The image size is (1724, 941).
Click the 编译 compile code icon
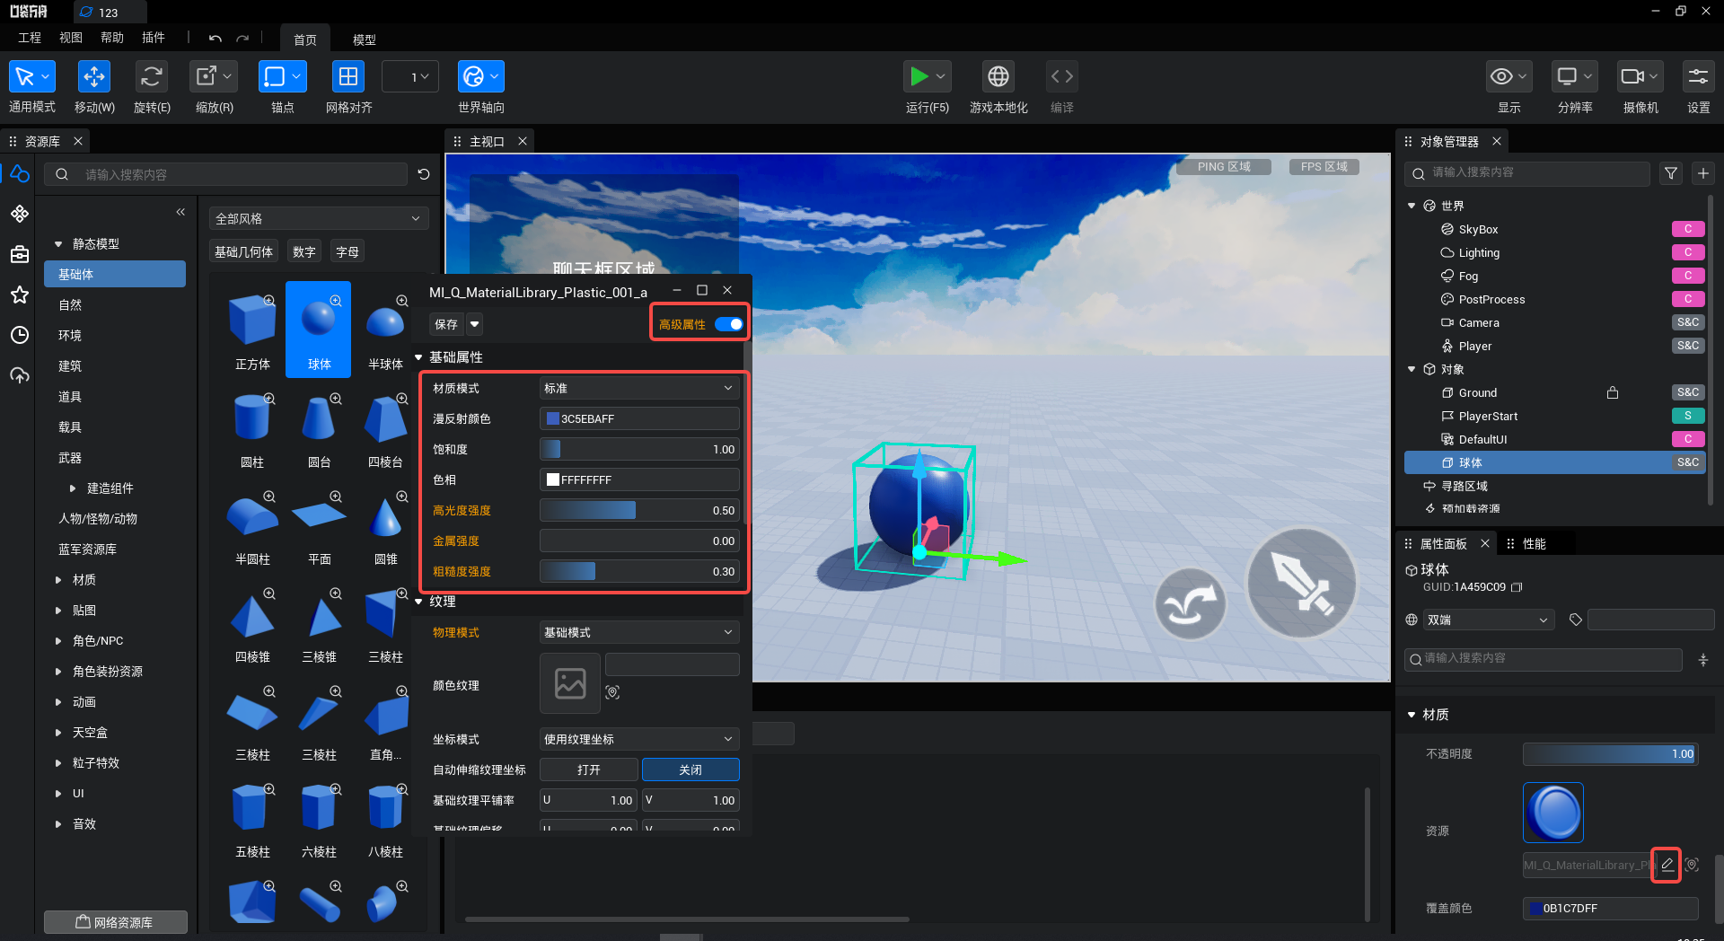1062,76
